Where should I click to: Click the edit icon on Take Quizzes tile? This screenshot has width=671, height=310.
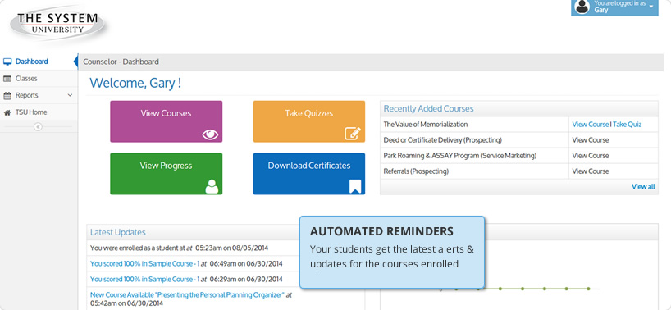tap(353, 134)
